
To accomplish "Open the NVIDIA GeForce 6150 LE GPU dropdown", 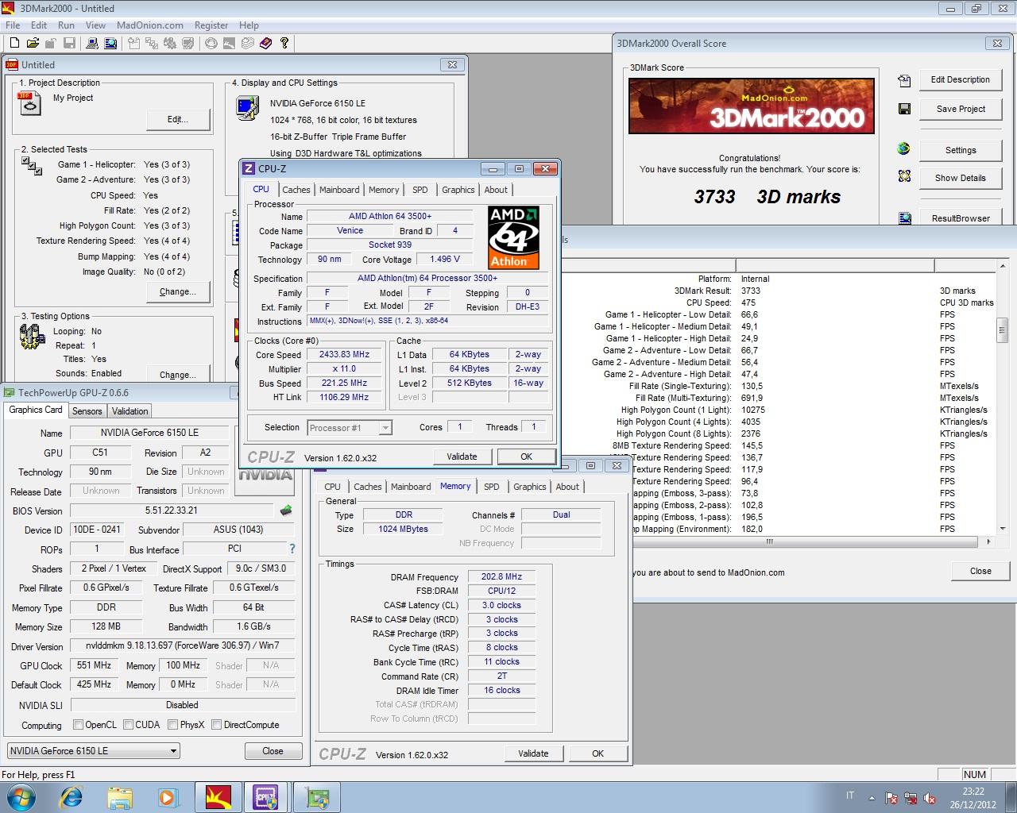I will coord(94,750).
